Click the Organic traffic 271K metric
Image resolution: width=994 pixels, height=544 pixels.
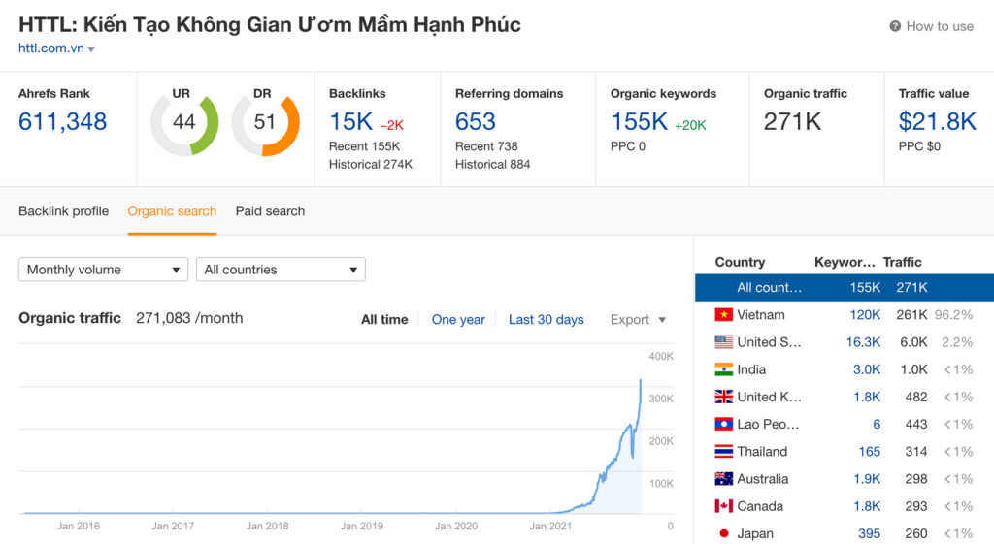pyautogui.click(x=792, y=121)
